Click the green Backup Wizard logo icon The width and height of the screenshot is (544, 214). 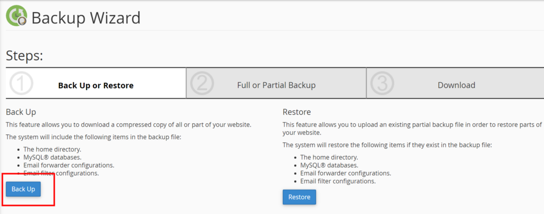(x=16, y=15)
